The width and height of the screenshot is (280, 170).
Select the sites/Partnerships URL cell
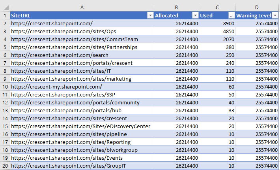[82, 47]
